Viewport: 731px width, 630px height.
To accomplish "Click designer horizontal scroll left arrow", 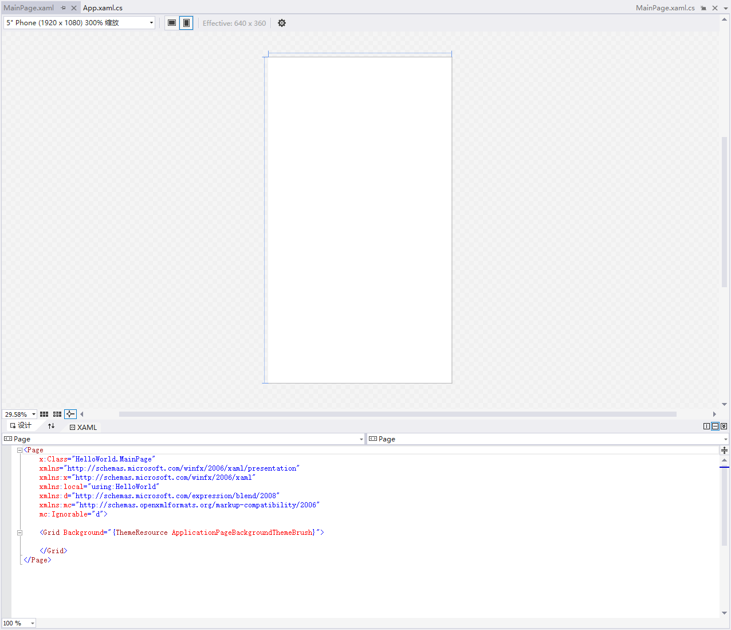I will pos(82,414).
